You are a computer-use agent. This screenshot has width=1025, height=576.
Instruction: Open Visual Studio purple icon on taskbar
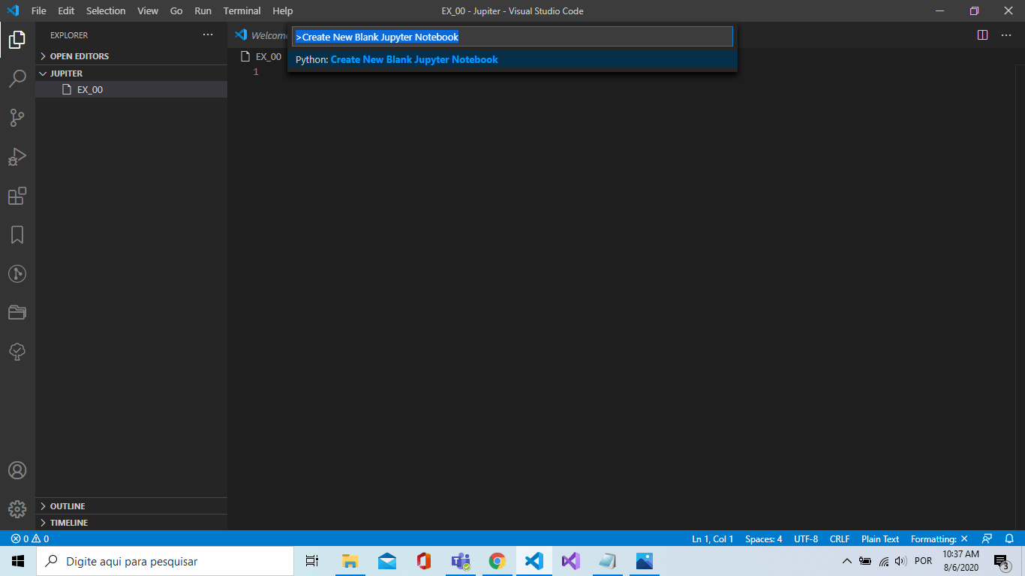[570, 561]
